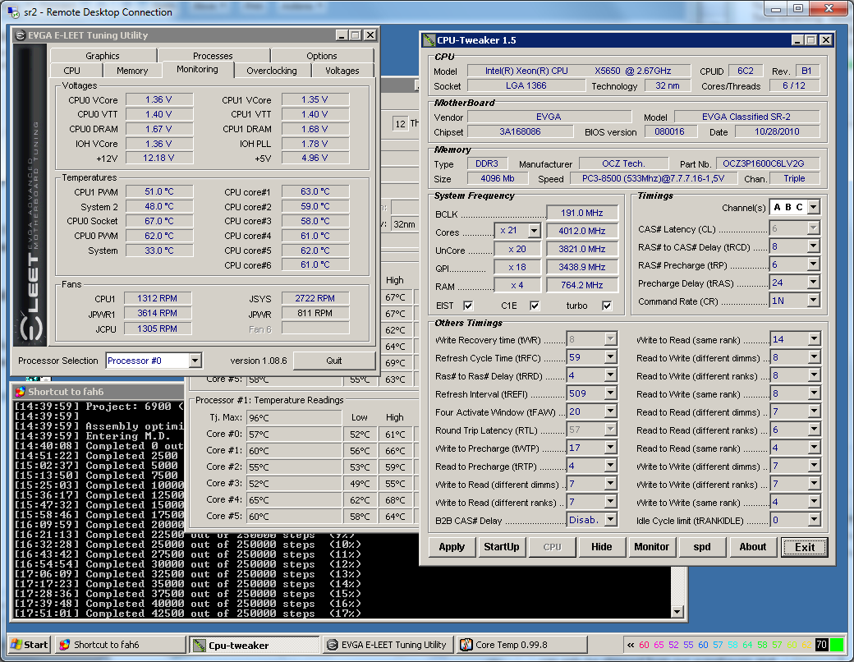The width and height of the screenshot is (854, 662).
Task: Click the Remote Desktop Connection title icon
Action: tap(14, 12)
